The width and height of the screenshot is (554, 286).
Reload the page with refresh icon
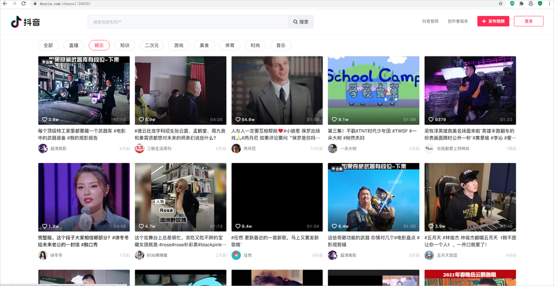point(23,3)
